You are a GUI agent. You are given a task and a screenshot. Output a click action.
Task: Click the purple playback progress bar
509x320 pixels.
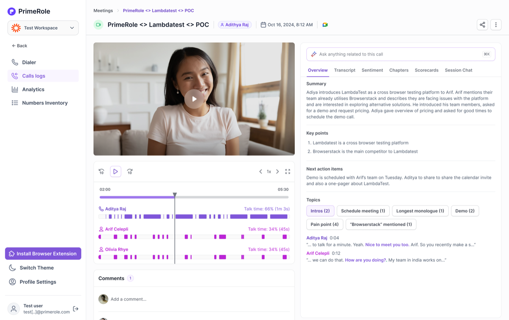pyautogui.click(x=137, y=197)
